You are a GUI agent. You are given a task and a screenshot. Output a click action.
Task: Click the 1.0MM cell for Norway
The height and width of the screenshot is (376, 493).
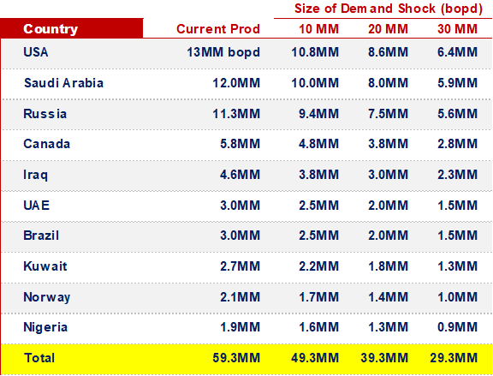coord(457,297)
